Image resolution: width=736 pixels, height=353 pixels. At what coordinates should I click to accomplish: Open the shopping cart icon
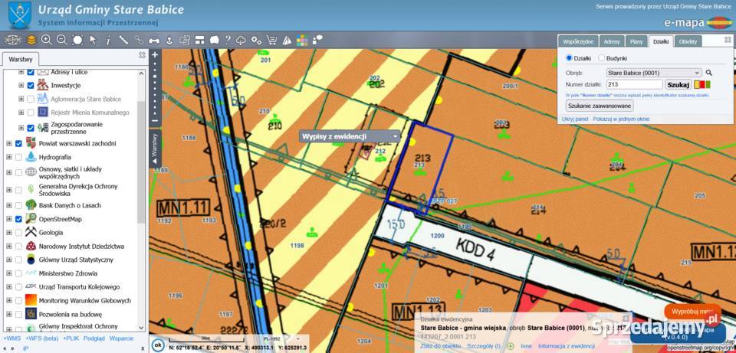271,40
